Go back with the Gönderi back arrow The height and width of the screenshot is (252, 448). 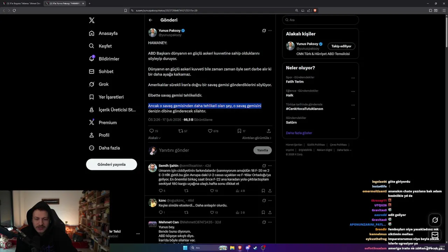[150, 20]
